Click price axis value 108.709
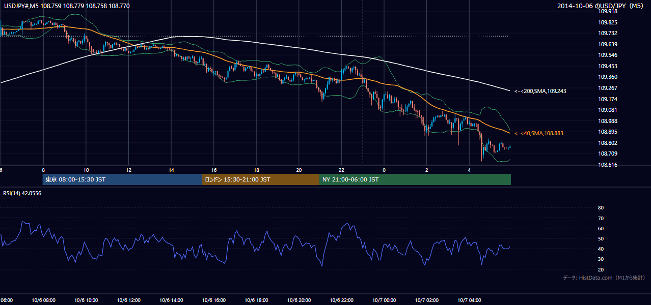The height and width of the screenshot is (305, 651). [607, 154]
